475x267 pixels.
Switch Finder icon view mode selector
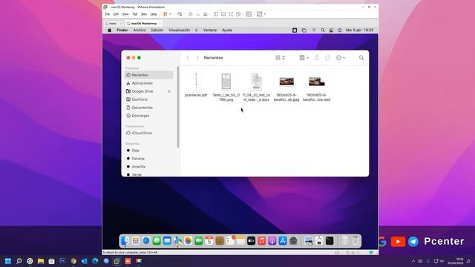pyautogui.click(x=280, y=58)
